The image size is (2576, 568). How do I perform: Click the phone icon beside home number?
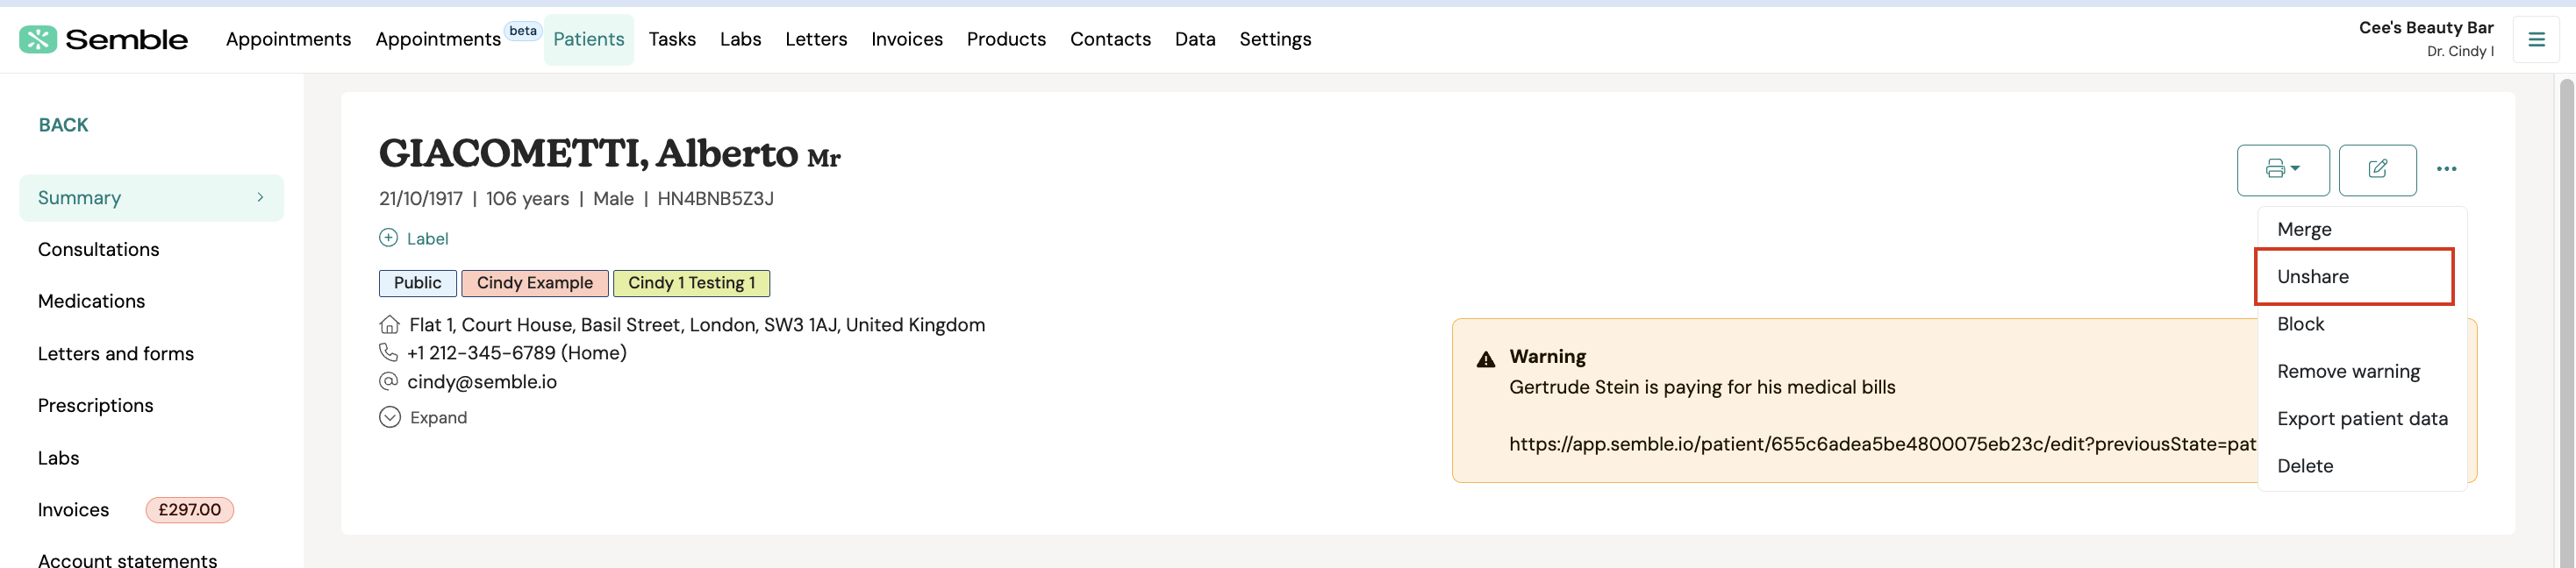coord(388,352)
